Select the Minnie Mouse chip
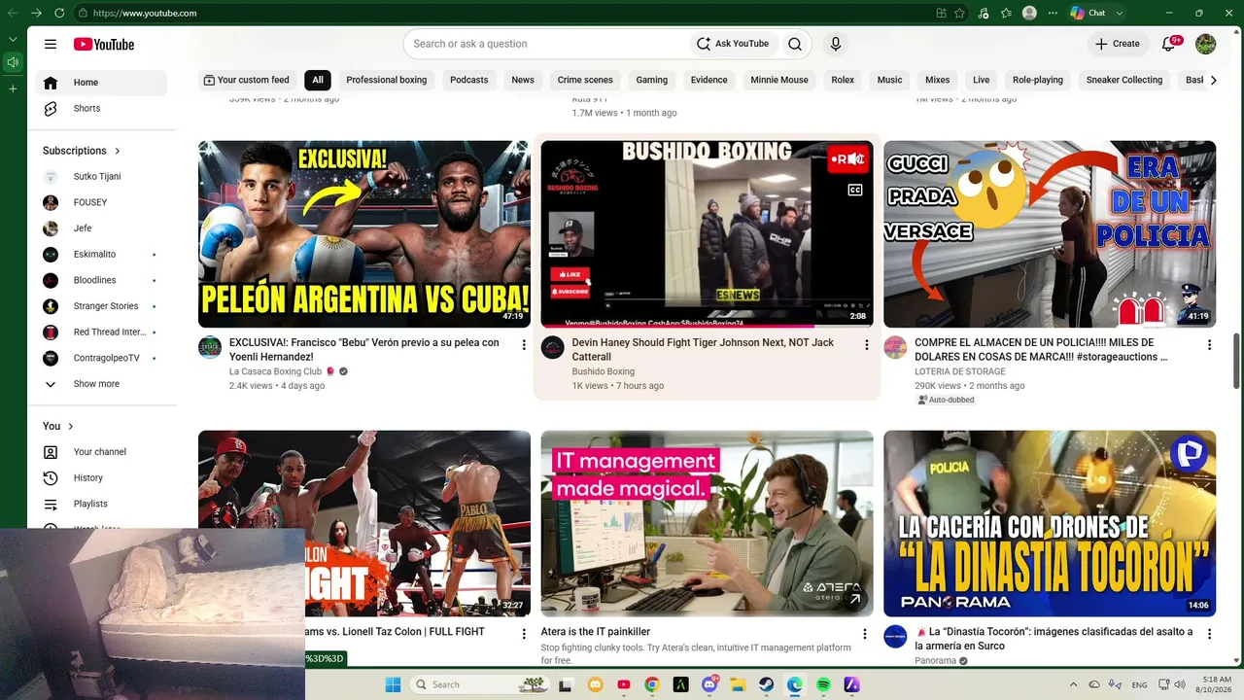The image size is (1244, 700). (x=779, y=80)
